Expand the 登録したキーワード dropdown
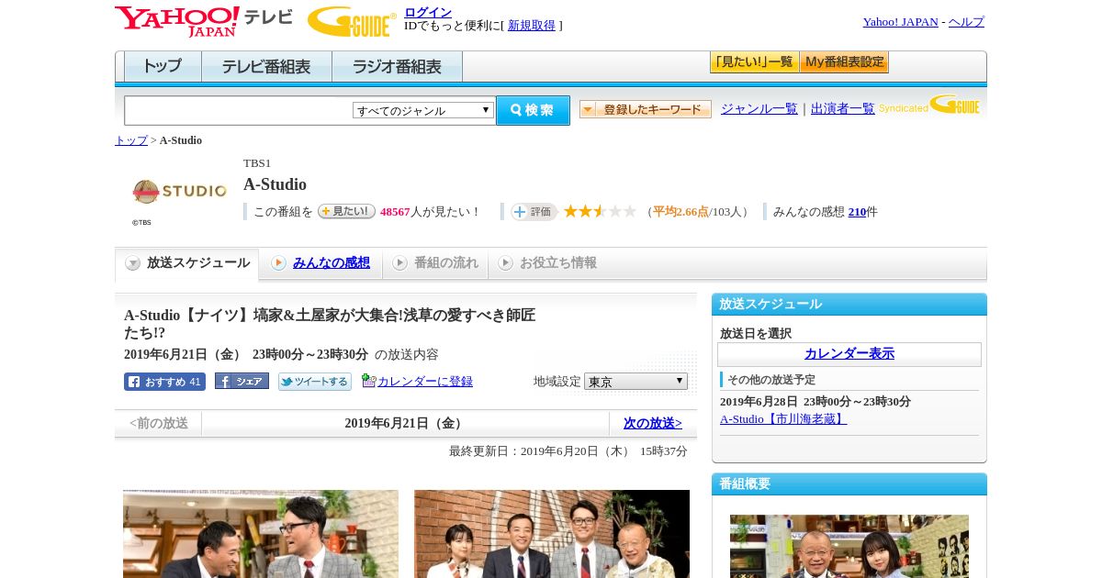This screenshot has height=578, width=1102. [x=646, y=109]
